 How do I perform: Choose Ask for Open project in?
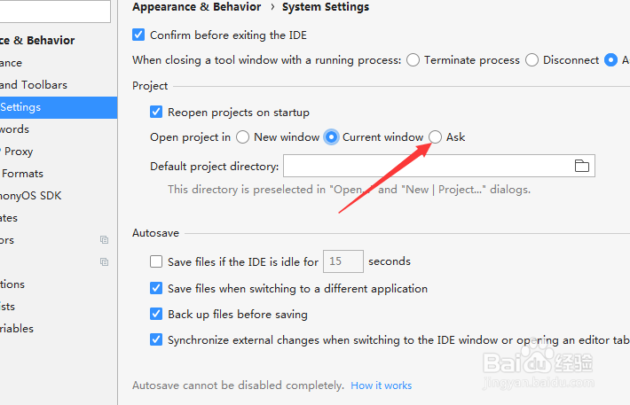point(436,137)
